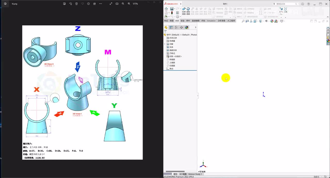Open the SOLIDWORKS logo menu arrow
The image size is (330, 178).
181,4
